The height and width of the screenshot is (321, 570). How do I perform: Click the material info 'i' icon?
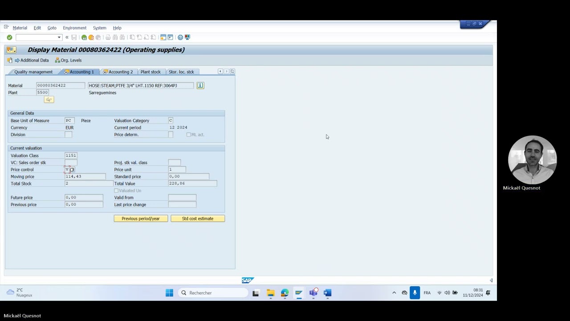click(x=200, y=85)
